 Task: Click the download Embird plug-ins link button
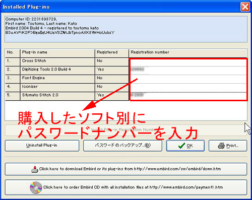(x=126, y=169)
